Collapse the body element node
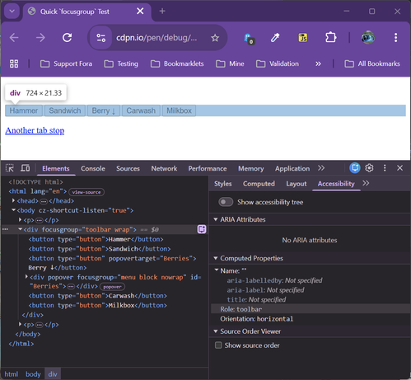The height and width of the screenshot is (380, 411). pos(13,210)
